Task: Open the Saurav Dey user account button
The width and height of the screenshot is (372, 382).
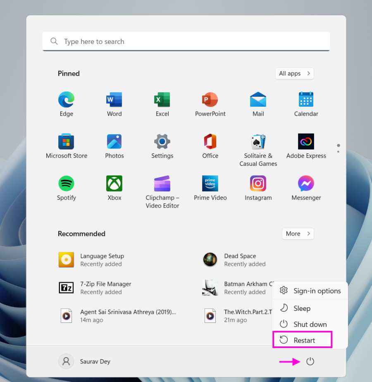Action: (85, 361)
